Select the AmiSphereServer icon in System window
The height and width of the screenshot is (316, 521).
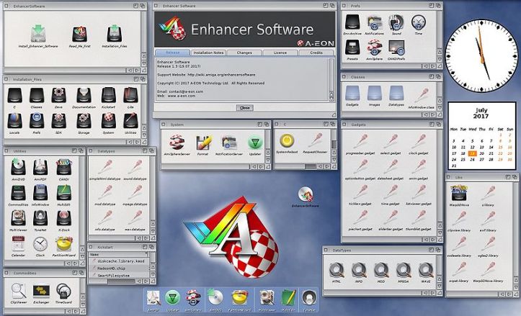176,142
